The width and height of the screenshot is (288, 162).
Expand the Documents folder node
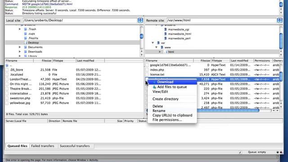(x=20, y=47)
